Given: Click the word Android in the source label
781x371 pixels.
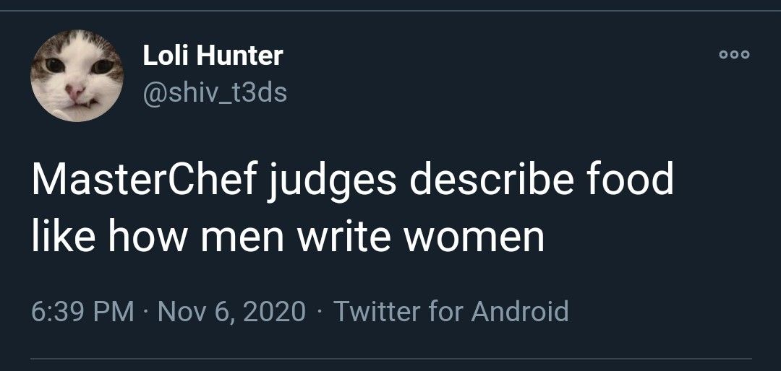Looking at the screenshot, I should pos(519,311).
